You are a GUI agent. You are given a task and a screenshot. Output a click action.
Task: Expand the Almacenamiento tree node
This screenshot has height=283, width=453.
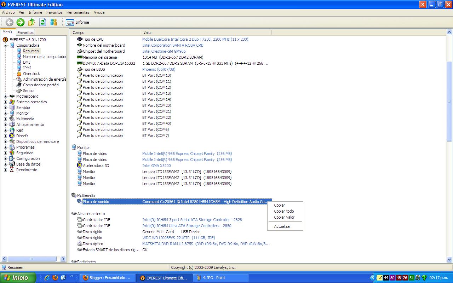[6, 125]
